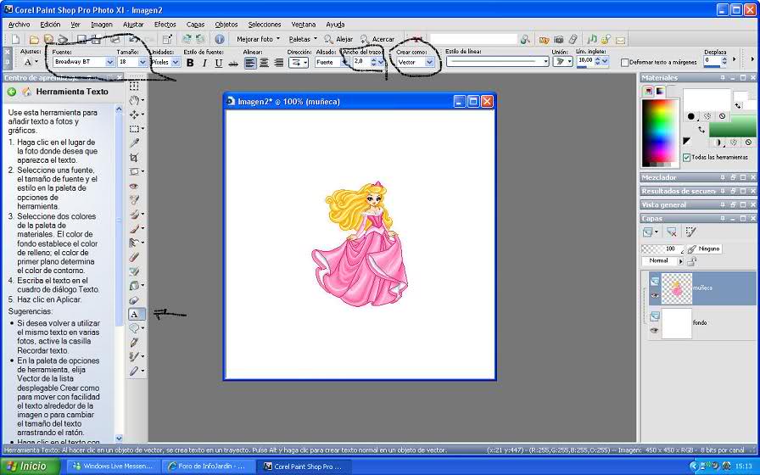Pick the Selection rectangle tool

[x=134, y=129]
